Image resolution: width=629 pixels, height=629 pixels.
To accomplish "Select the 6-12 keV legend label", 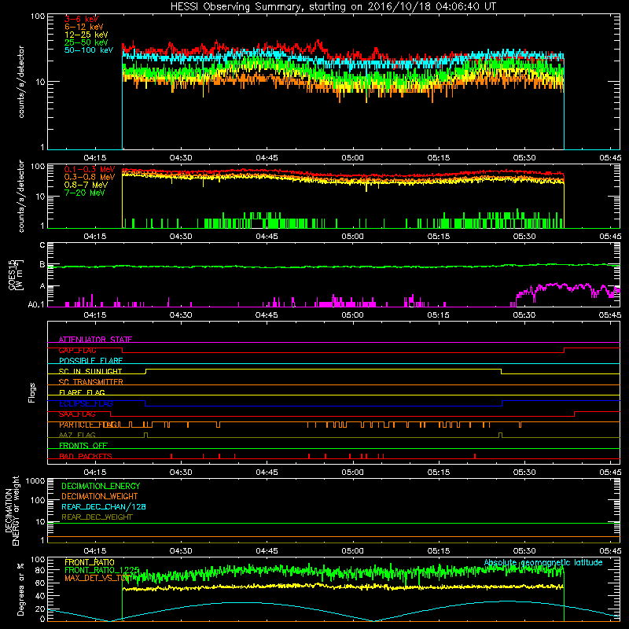I will 84,27.
